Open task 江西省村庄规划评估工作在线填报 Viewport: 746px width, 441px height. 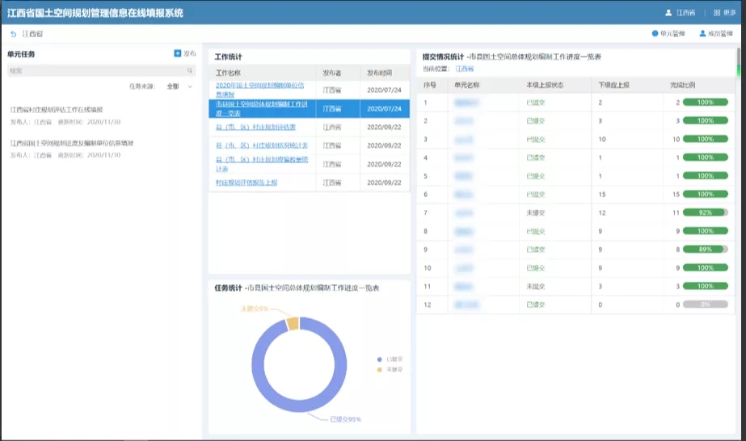57,110
